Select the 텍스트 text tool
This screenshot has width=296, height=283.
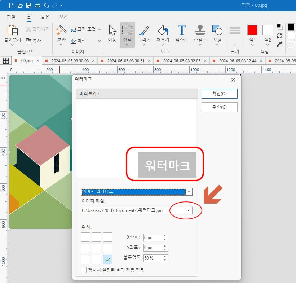click(x=182, y=33)
